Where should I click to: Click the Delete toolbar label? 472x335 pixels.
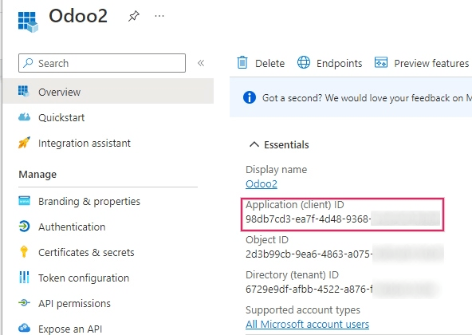269,63
